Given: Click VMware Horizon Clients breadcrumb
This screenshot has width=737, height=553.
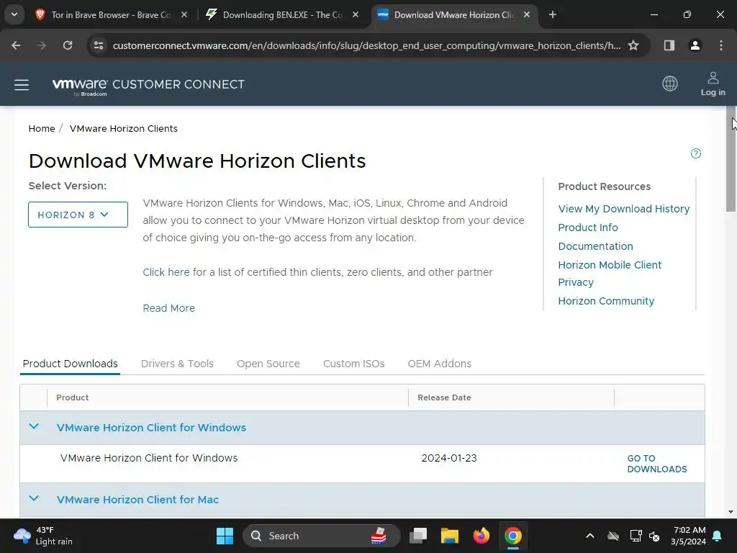Looking at the screenshot, I should (x=124, y=129).
